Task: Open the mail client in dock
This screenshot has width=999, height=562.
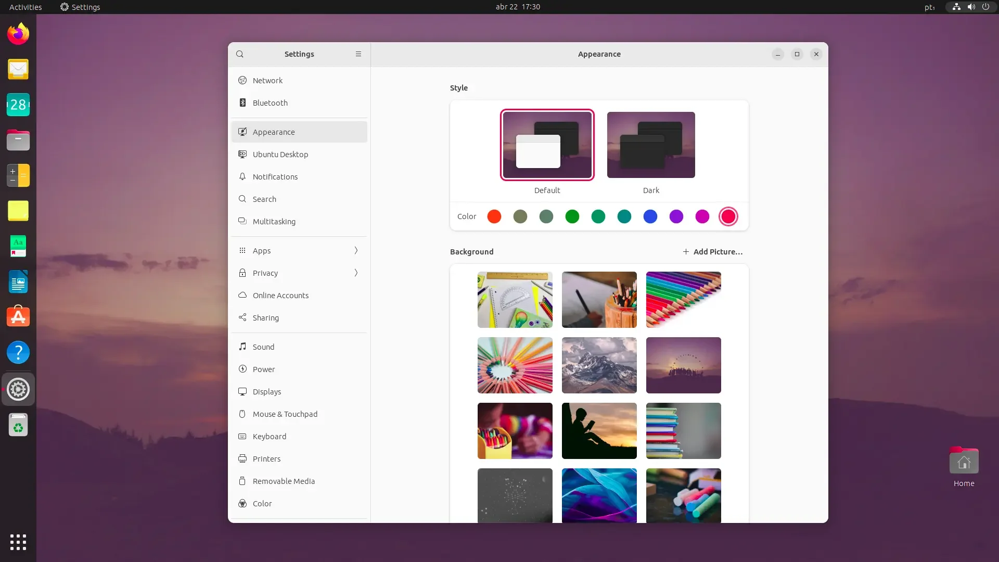Action: (x=18, y=69)
